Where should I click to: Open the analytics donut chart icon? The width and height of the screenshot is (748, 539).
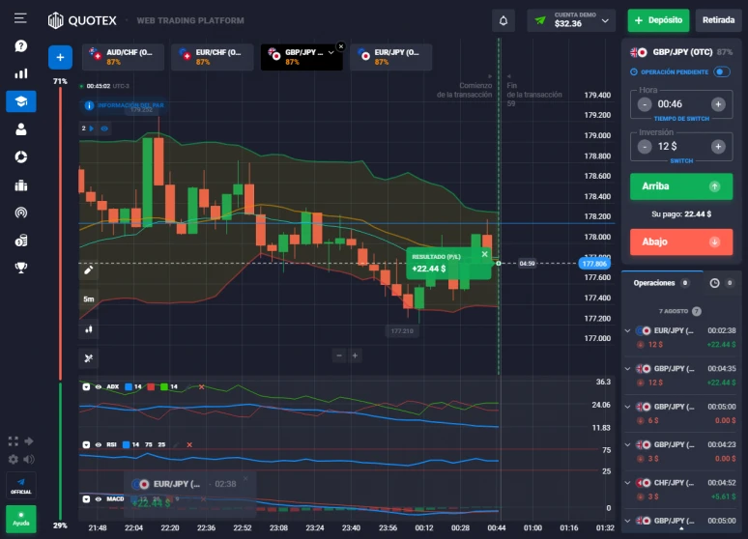tap(20, 156)
